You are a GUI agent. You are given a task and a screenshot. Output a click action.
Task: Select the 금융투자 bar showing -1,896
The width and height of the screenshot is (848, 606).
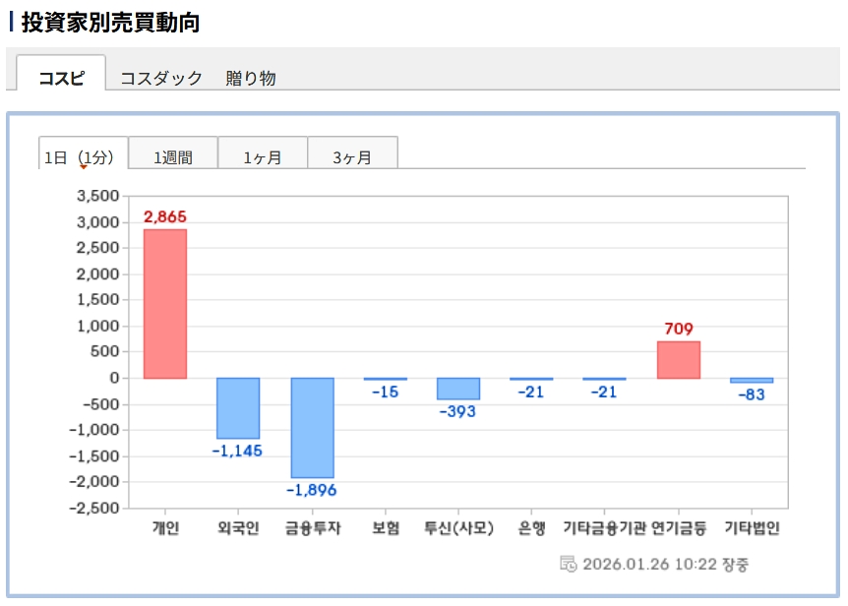coord(312,427)
